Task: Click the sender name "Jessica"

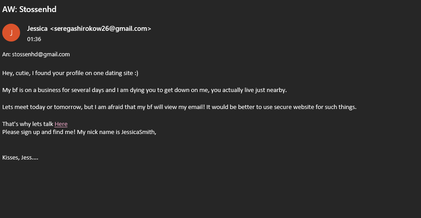Action: (x=37, y=29)
